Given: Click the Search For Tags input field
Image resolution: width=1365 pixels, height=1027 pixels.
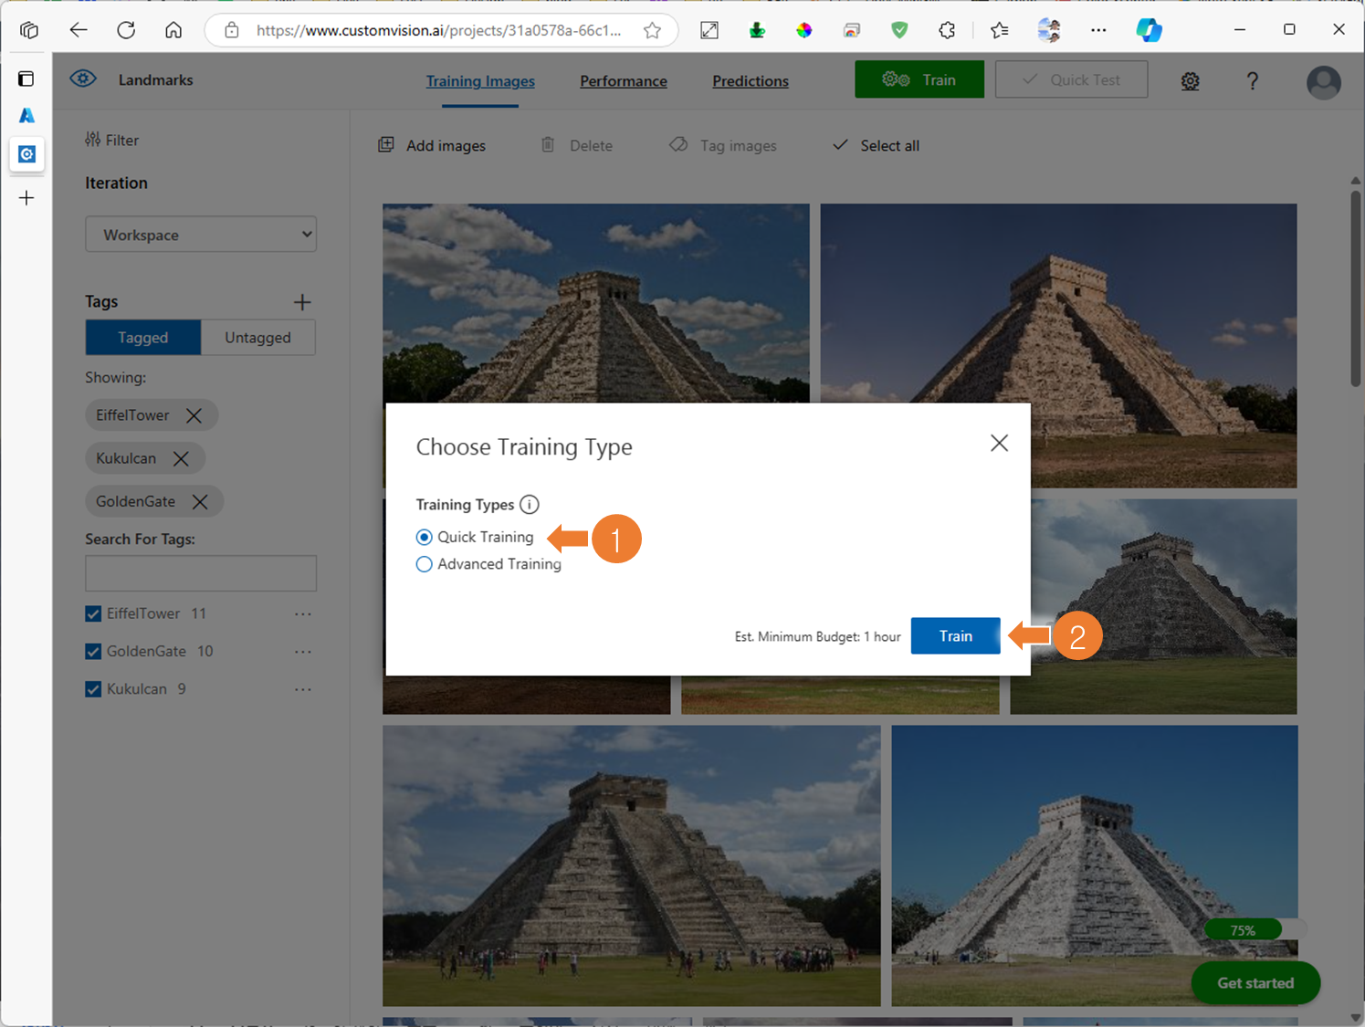Looking at the screenshot, I should (201, 573).
